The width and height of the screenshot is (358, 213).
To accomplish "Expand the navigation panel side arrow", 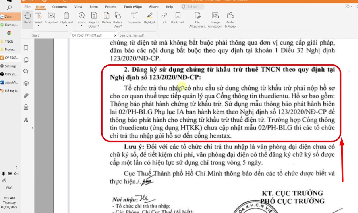I will [32, 128].
